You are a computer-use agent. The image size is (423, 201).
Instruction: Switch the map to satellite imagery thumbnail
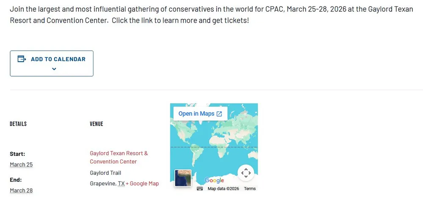pyautogui.click(x=183, y=178)
